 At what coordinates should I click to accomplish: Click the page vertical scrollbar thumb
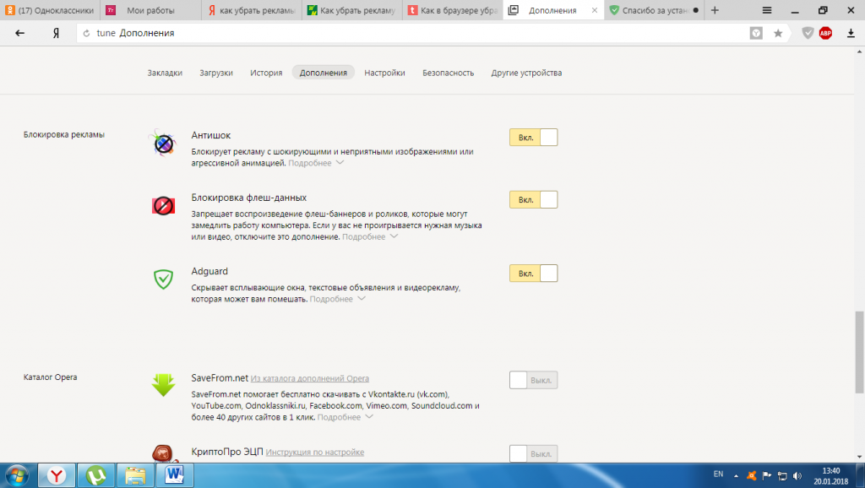[859, 352]
